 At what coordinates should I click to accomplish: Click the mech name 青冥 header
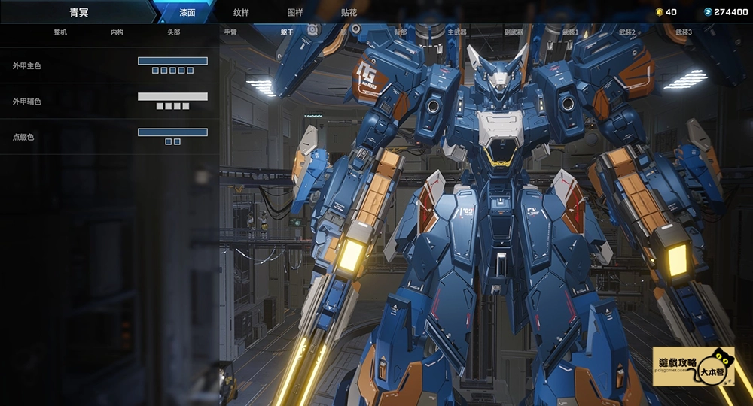[x=79, y=13]
